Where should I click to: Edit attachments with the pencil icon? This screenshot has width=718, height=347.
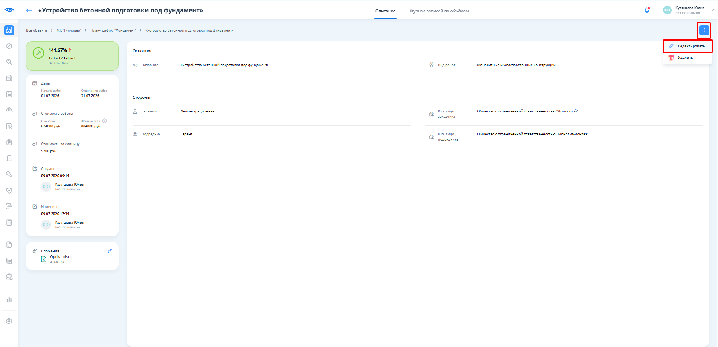110,250
